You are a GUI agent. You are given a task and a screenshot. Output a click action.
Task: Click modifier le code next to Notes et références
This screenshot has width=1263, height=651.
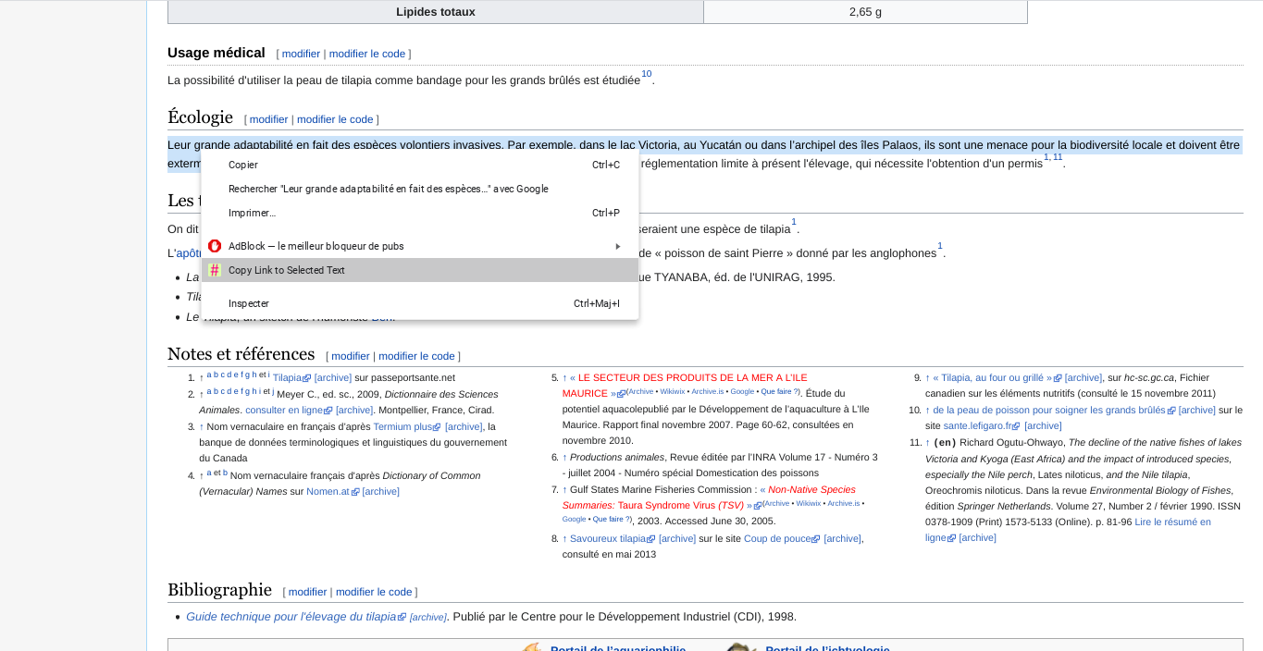pyautogui.click(x=416, y=356)
